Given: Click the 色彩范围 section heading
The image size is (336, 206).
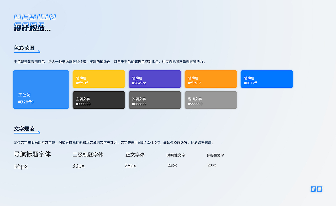Looking at the screenshot, I should [x=24, y=48].
